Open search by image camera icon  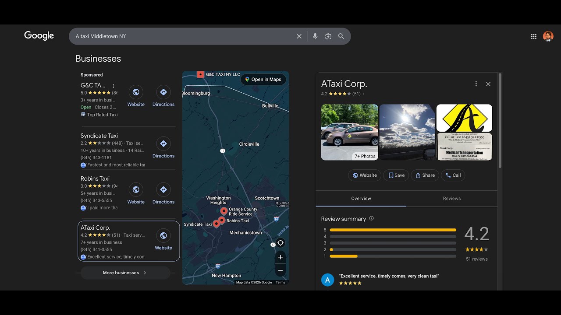(328, 36)
